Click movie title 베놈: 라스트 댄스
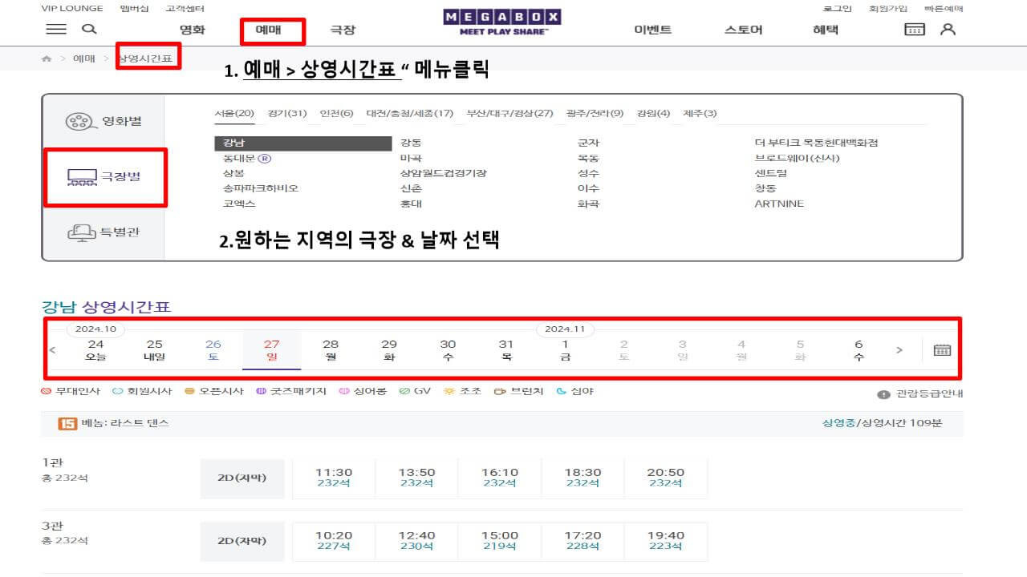 [x=125, y=422]
